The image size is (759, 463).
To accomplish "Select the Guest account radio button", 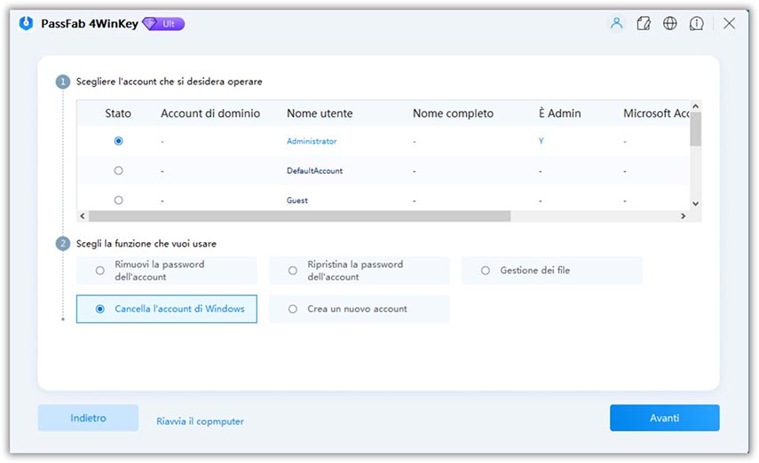I will [119, 200].
